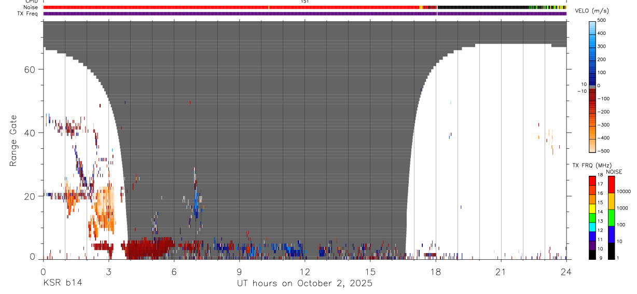Click UT hour tick label 3
This screenshot has width=637, height=294.
click(x=108, y=271)
